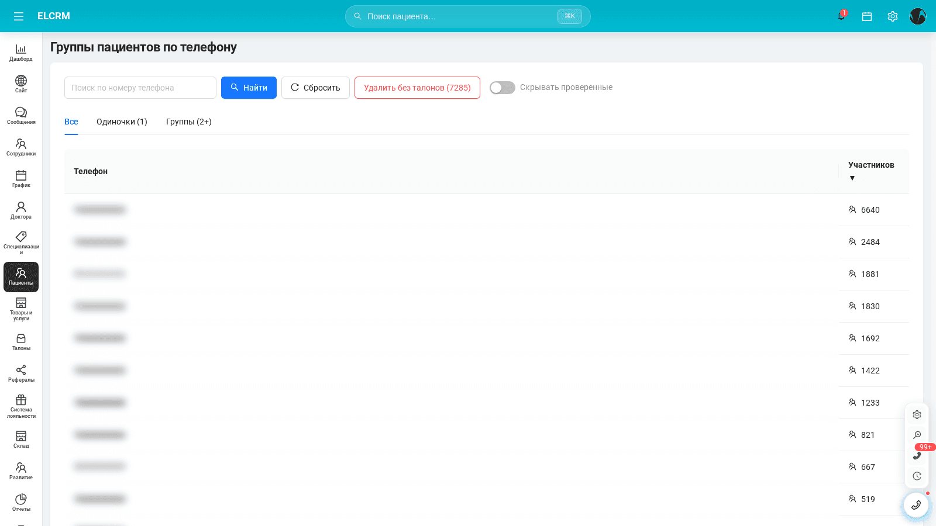Click the phone number search field
This screenshot has height=526, width=936.
tap(140, 88)
